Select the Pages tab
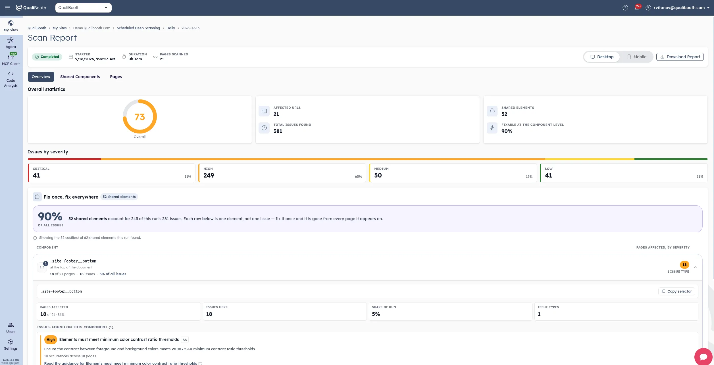 [x=116, y=77]
